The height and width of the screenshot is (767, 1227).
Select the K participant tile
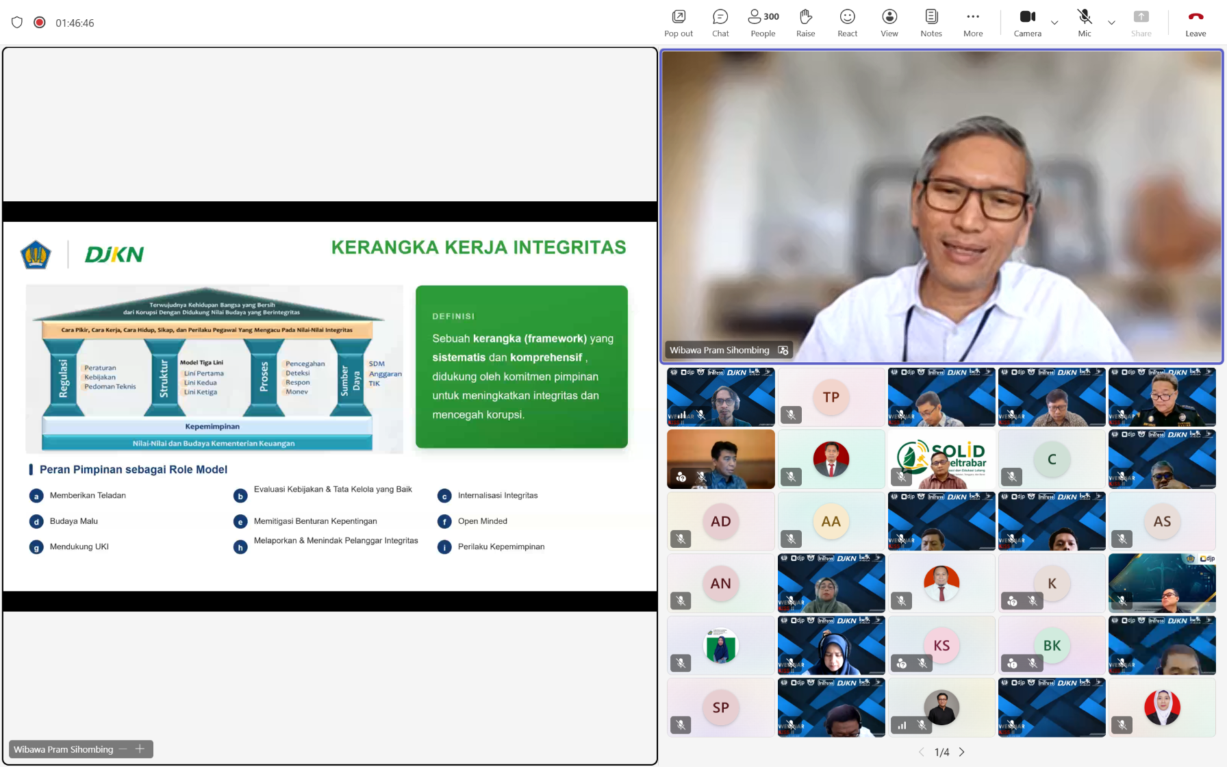pos(1052,583)
